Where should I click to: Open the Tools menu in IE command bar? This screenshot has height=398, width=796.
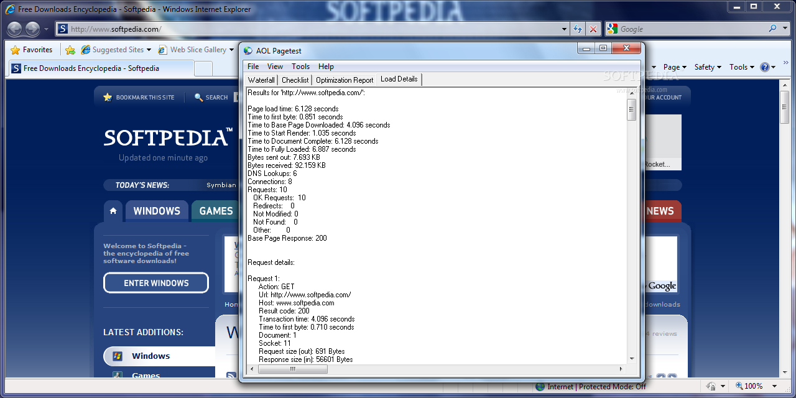pos(741,67)
